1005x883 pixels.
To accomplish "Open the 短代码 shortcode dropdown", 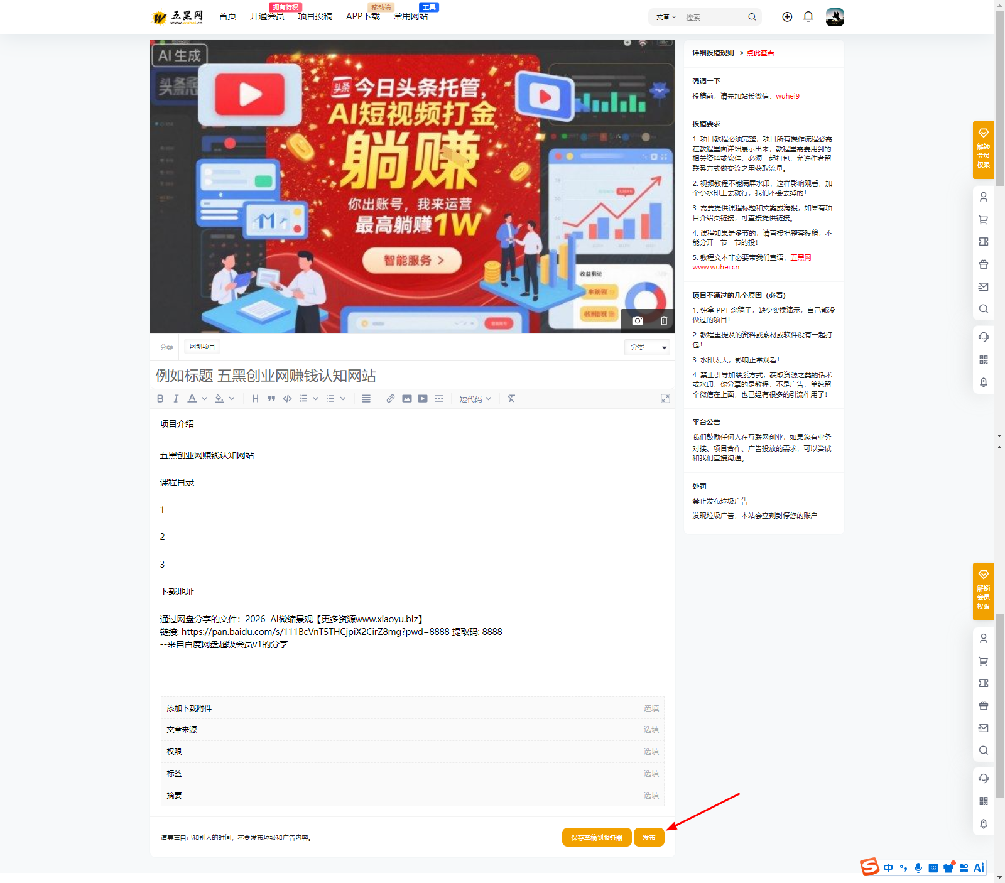I will pos(475,399).
